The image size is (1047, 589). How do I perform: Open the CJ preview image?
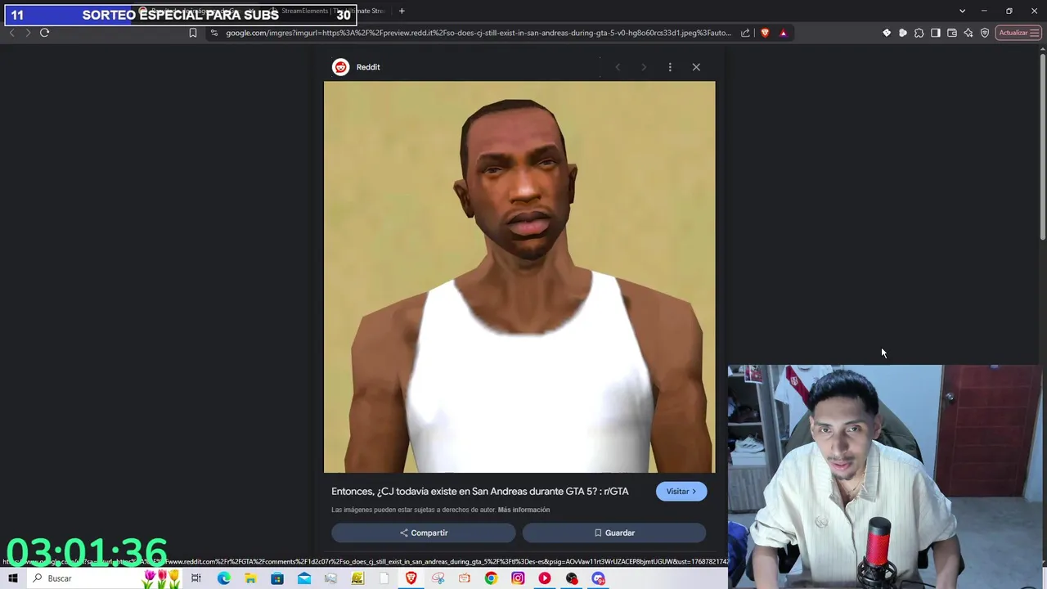pos(519,277)
